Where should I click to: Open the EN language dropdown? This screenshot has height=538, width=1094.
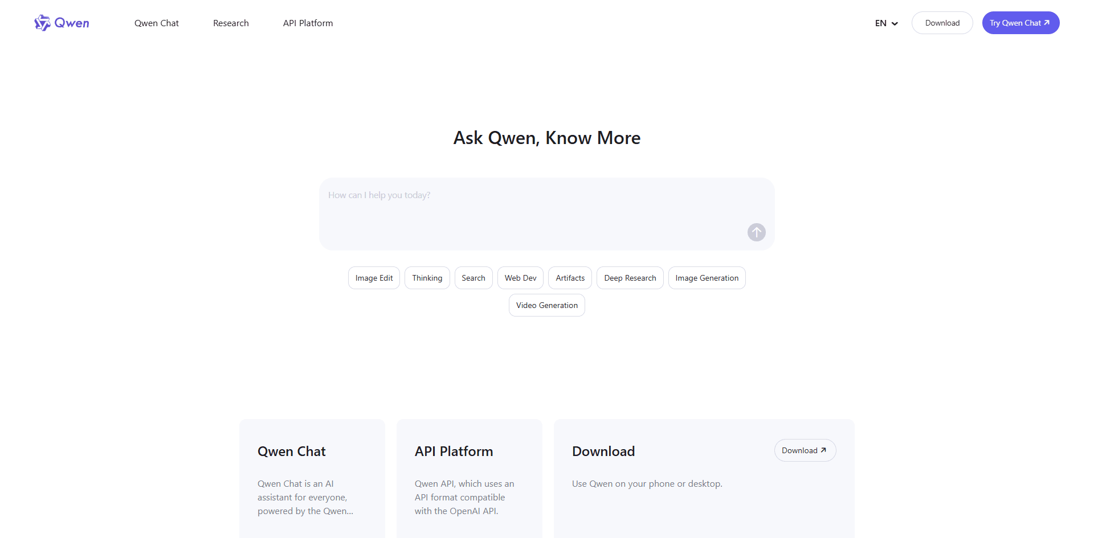[x=886, y=23]
